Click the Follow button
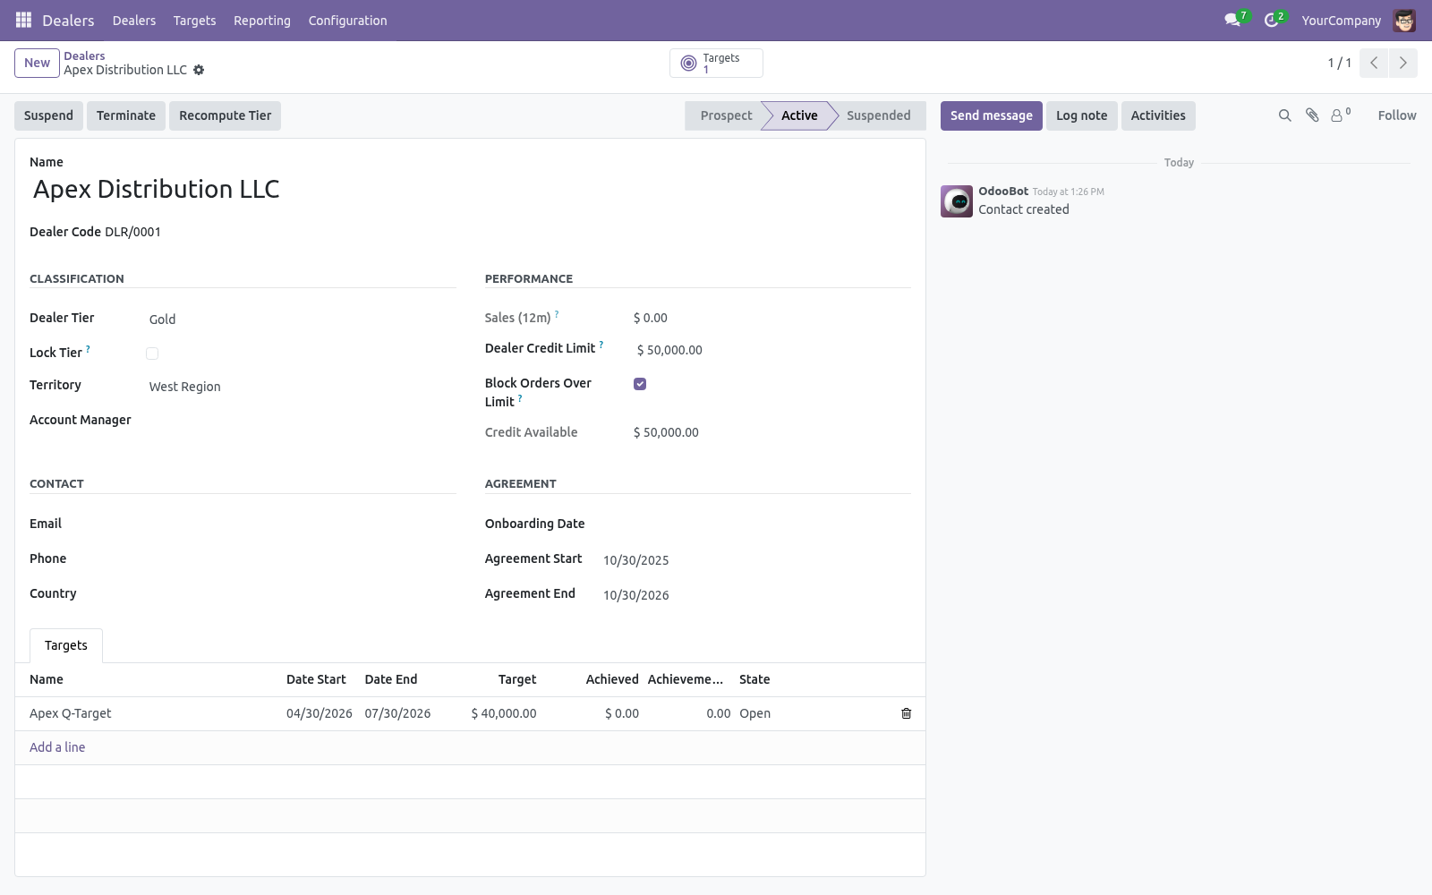Viewport: 1432px width, 895px height. (1396, 115)
